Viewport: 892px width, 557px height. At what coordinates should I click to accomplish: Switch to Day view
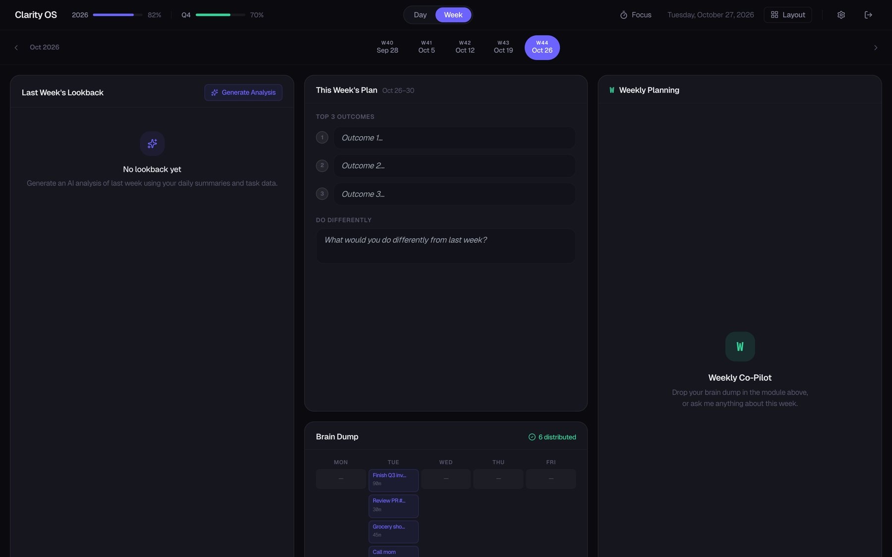coord(420,15)
